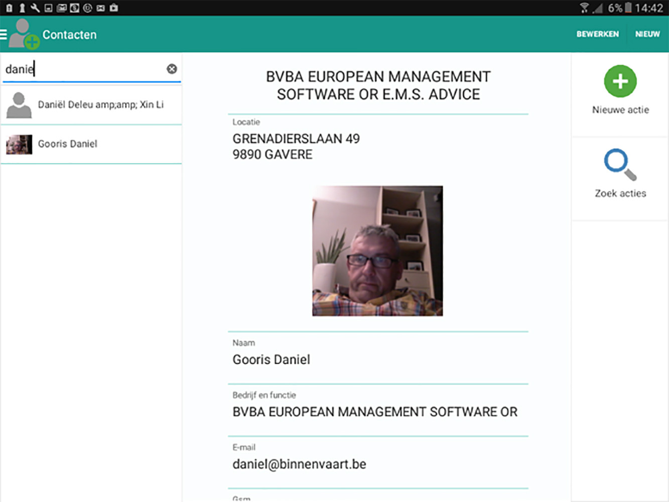Click BEWERKEN to edit the contact

pyautogui.click(x=597, y=34)
